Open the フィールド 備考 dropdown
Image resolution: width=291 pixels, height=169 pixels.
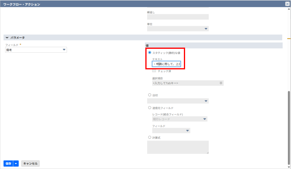[64, 50]
